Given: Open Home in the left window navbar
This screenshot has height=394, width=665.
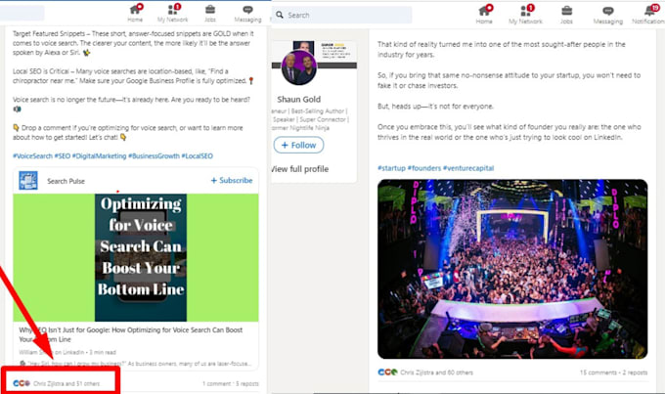Looking at the screenshot, I should coord(135,13).
